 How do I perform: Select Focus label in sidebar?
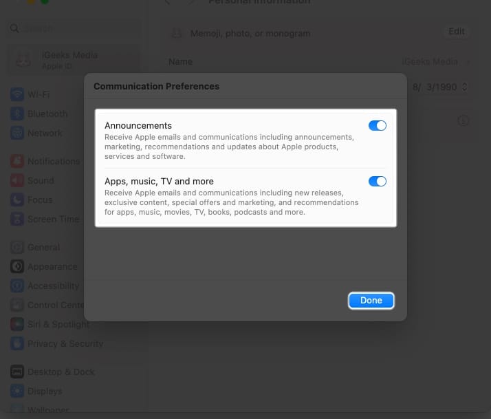click(40, 200)
